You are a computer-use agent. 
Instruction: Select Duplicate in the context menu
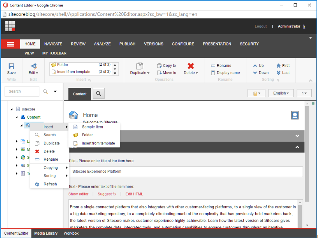click(49, 143)
